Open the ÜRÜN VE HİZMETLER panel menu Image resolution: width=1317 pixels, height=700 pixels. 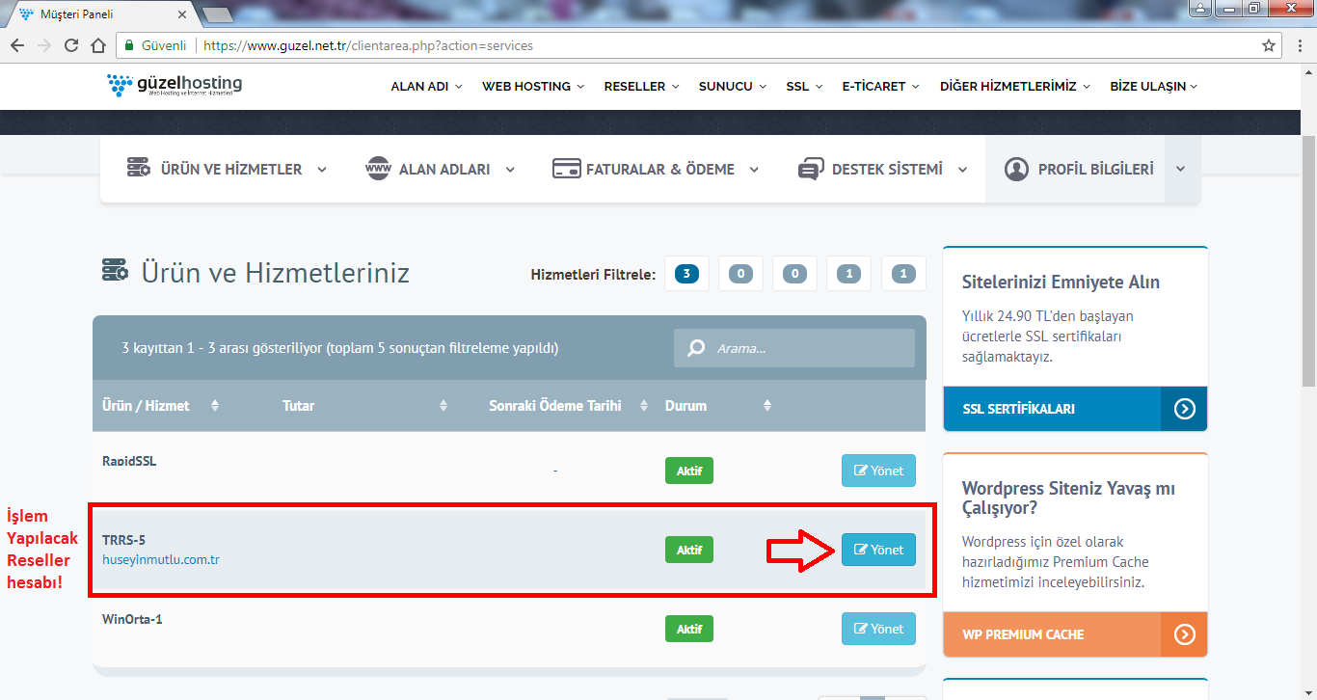point(228,169)
